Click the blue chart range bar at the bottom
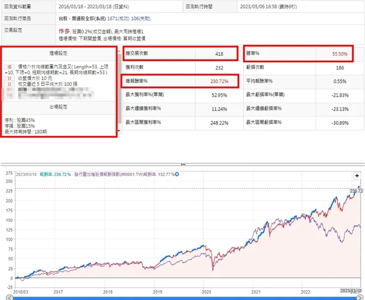The height and width of the screenshot is (300, 365). (x=184, y=299)
